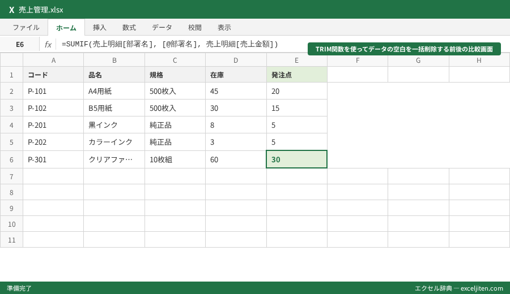Select row 1 header

[11, 75]
